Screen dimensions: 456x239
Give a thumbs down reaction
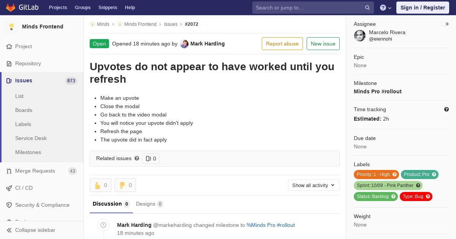[x=125, y=185]
